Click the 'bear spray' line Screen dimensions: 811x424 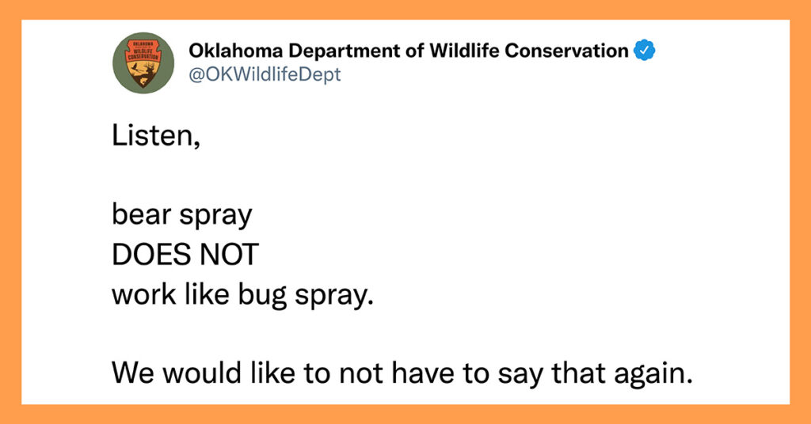coord(182,216)
